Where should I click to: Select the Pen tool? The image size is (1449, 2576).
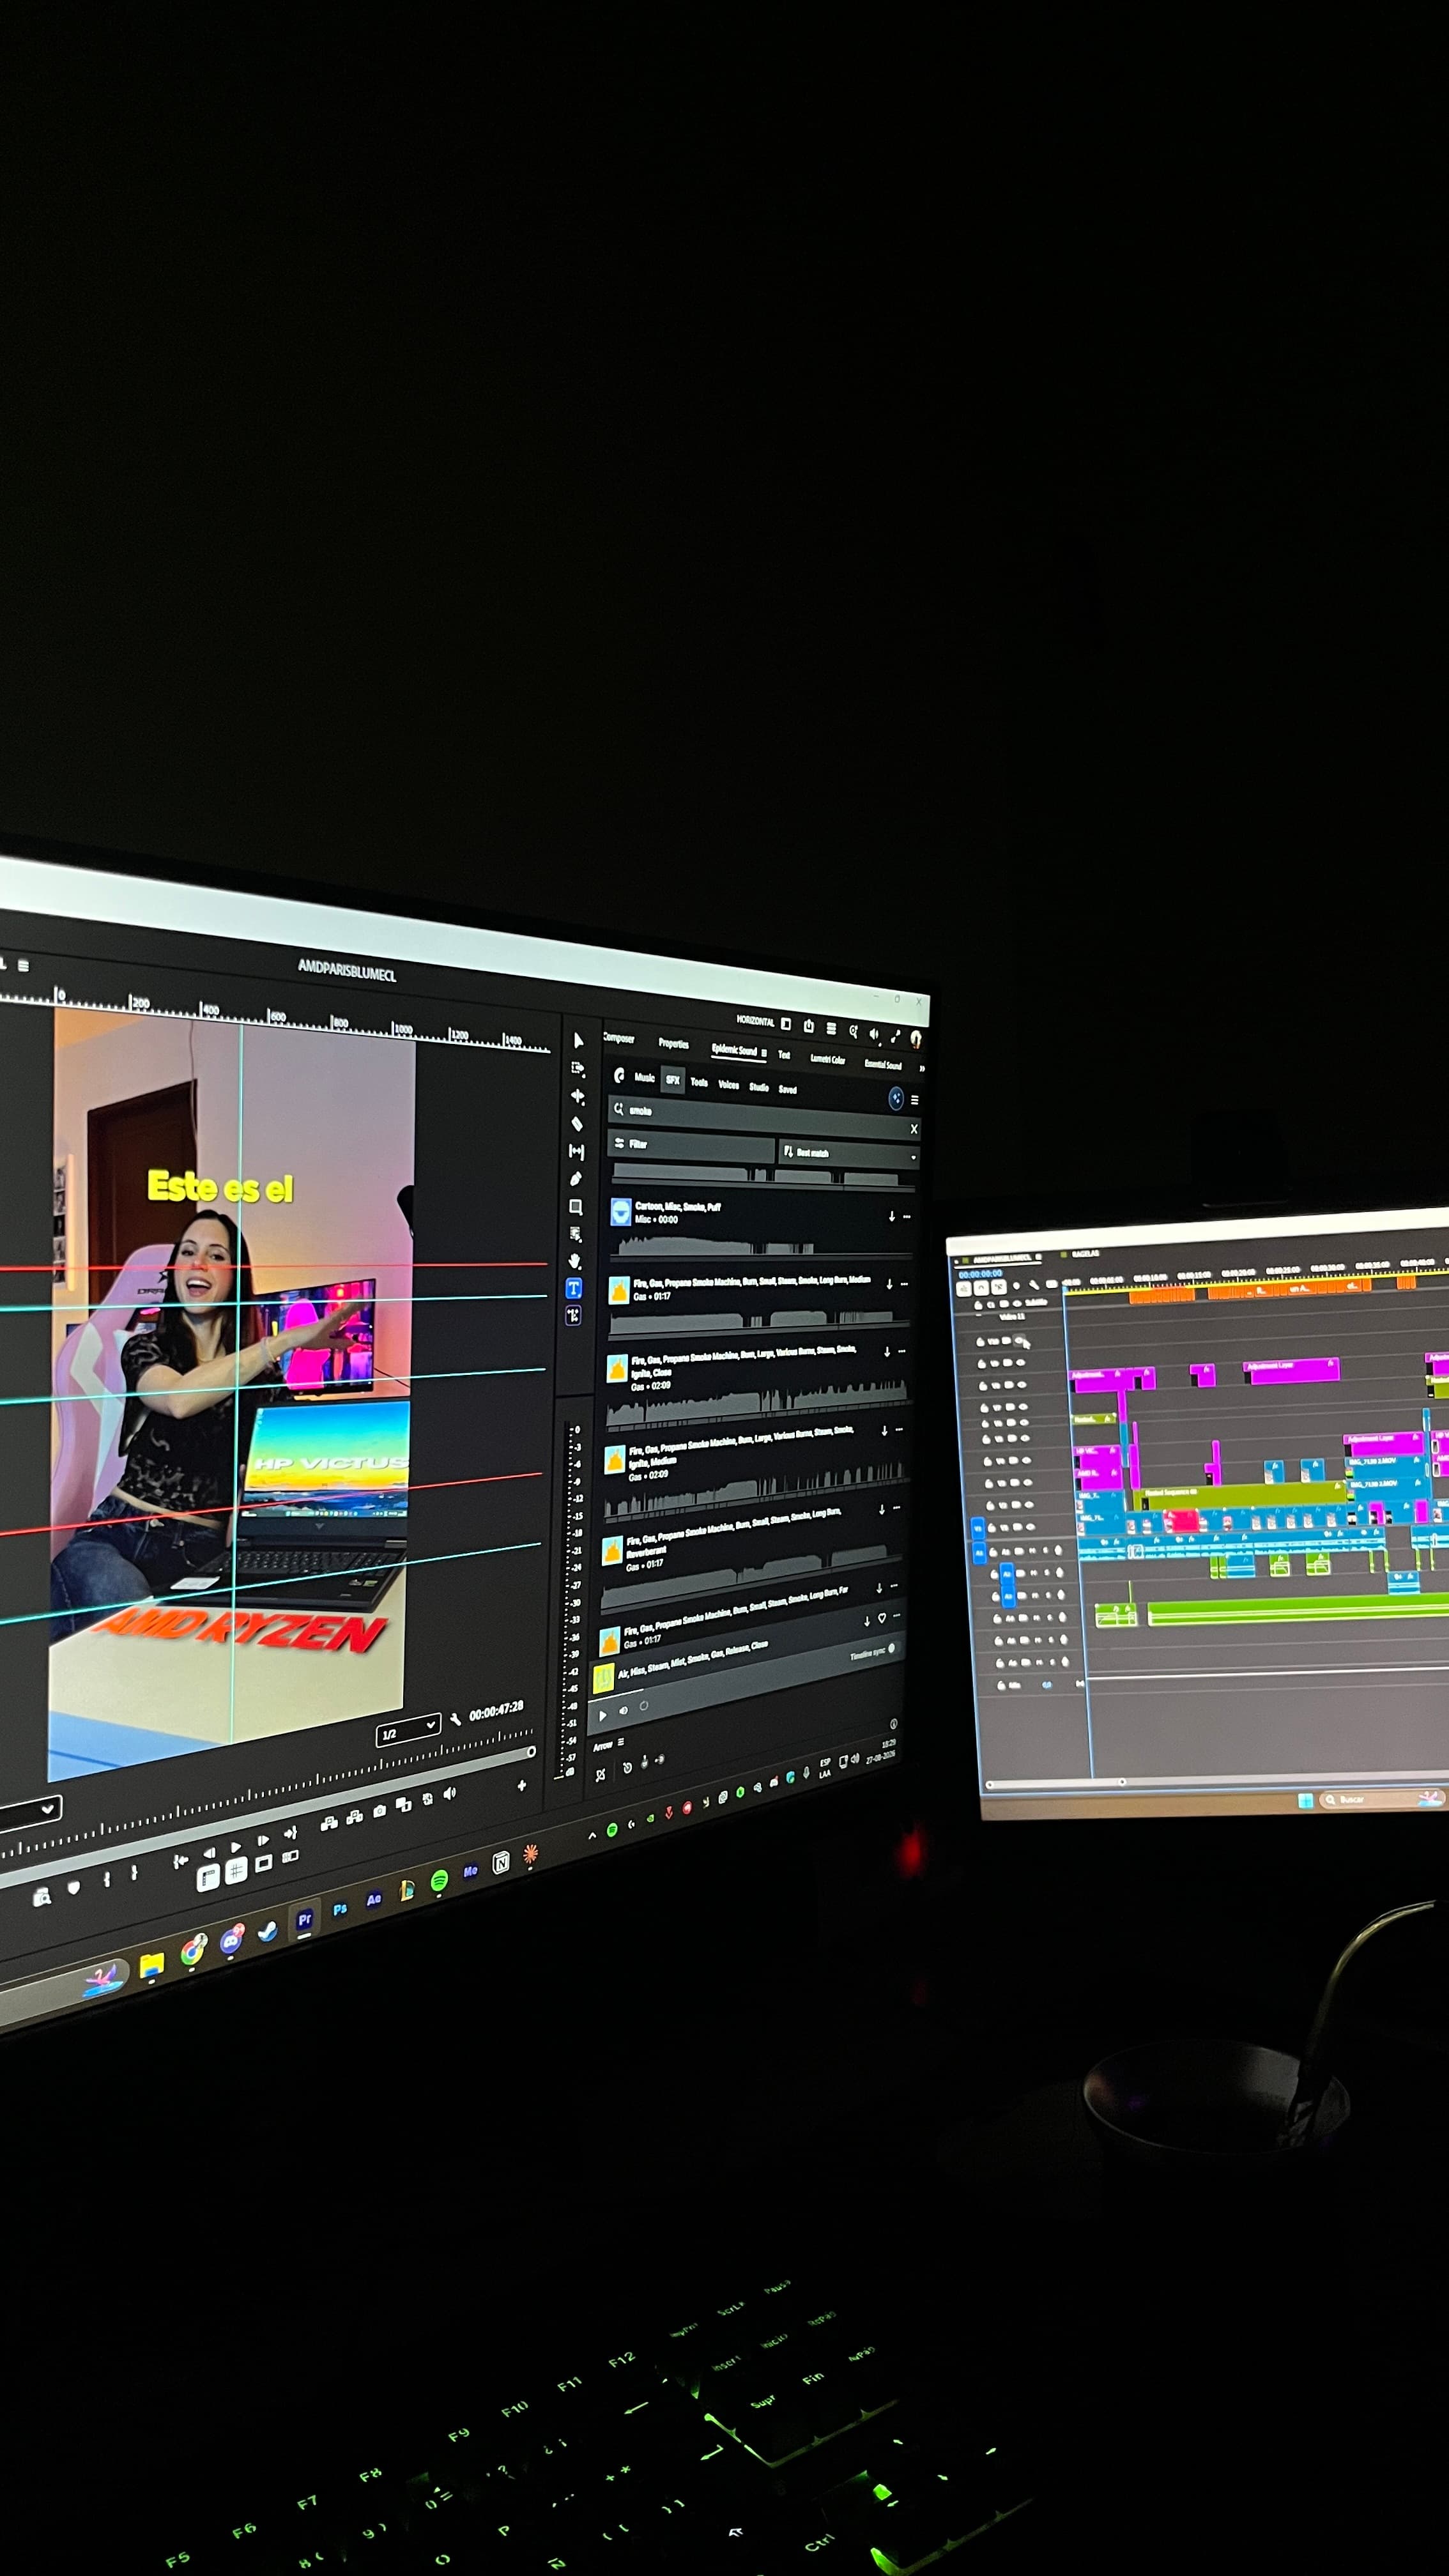[576, 1179]
